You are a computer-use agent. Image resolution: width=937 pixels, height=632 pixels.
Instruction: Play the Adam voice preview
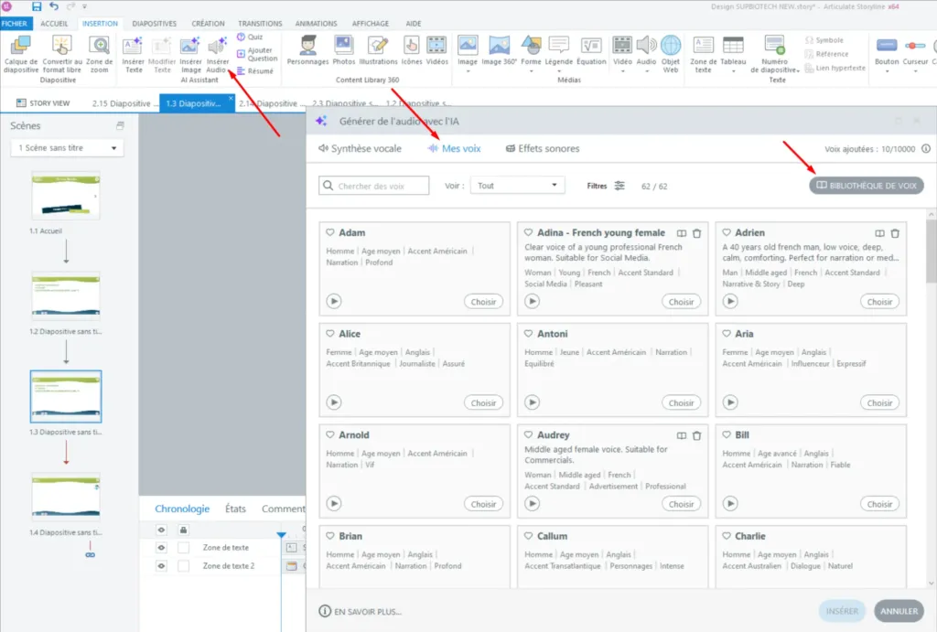point(334,301)
